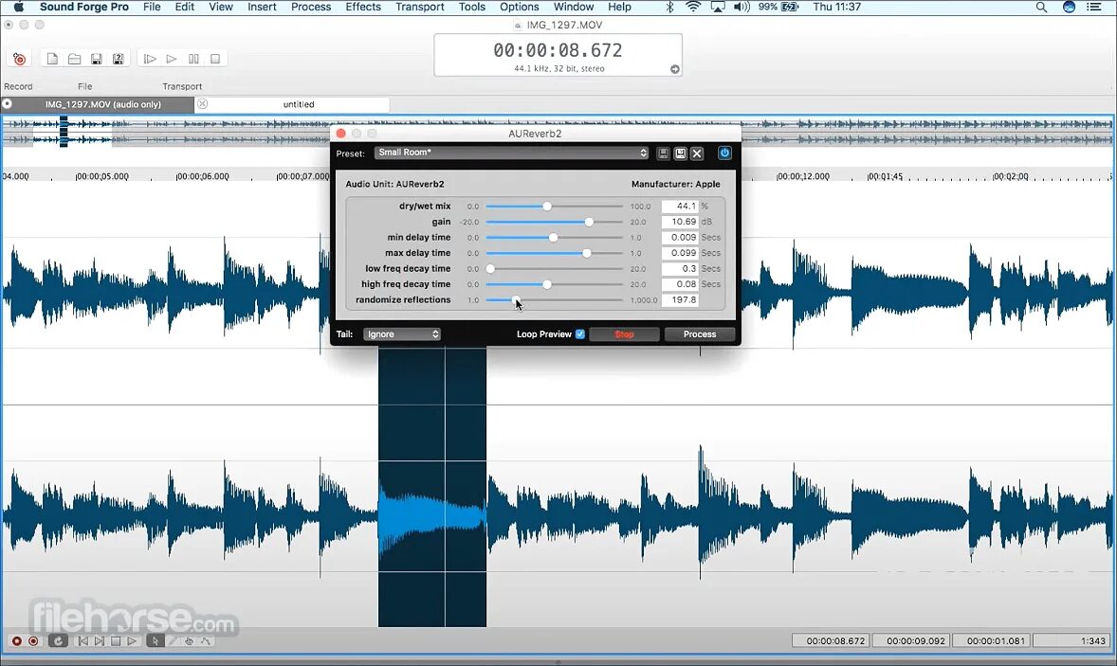Open the Tail dropdown set to Ignore
Screen dimensions: 1117x666
tap(402, 334)
